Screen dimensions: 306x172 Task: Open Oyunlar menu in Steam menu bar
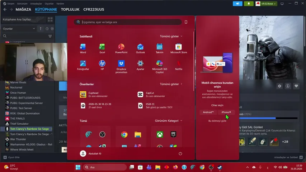pyautogui.click(x=49, y=4)
